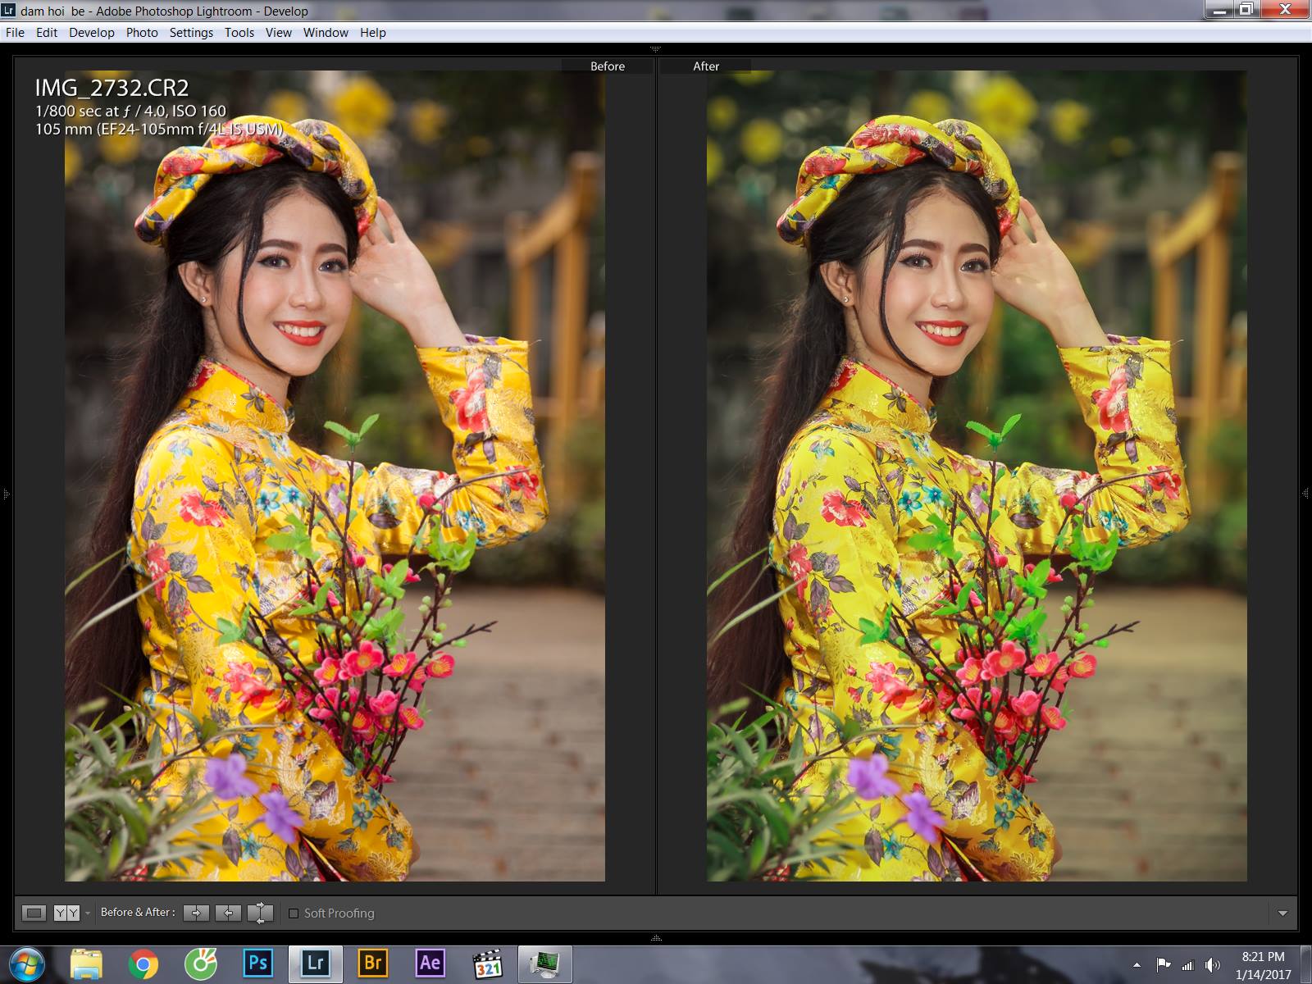Image resolution: width=1312 pixels, height=984 pixels.
Task: Reveal the hidden right panel
Action: [1305, 494]
